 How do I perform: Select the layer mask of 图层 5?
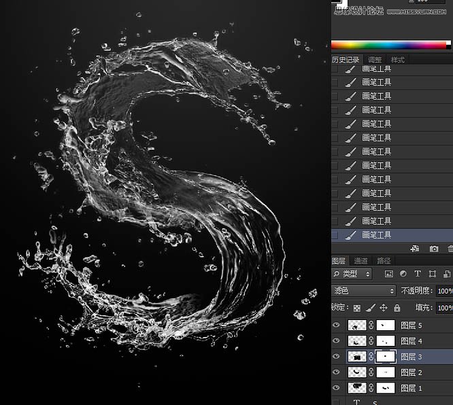[386, 325]
